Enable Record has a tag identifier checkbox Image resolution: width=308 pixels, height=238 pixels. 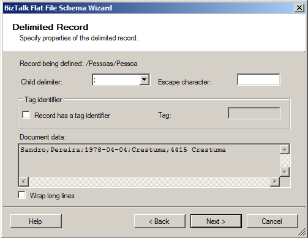coord(26,115)
